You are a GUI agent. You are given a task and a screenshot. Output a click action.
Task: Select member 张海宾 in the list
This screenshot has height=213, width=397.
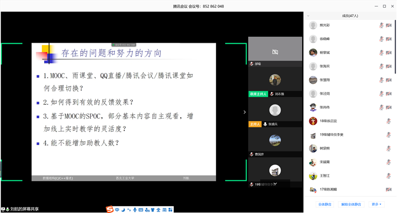[x=350, y=67]
